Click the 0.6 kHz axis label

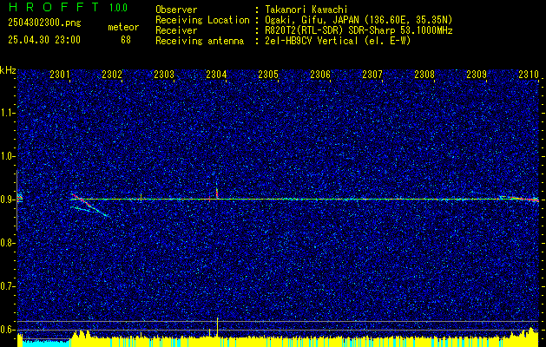coord(8,330)
